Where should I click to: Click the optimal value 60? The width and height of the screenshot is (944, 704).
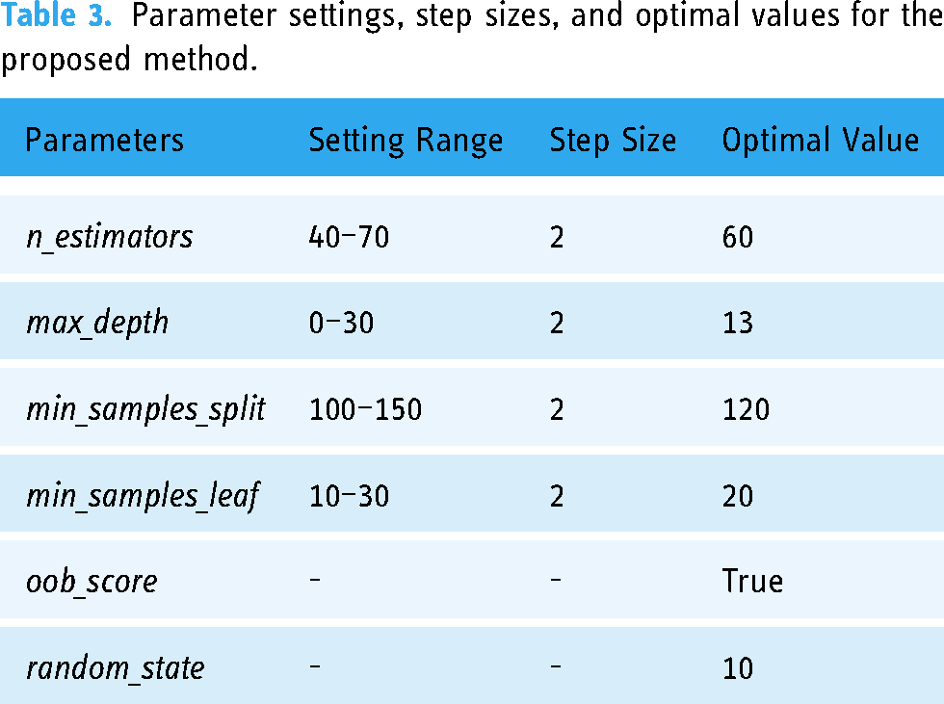click(x=738, y=237)
